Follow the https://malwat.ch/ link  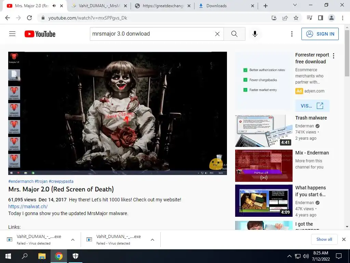point(28,206)
